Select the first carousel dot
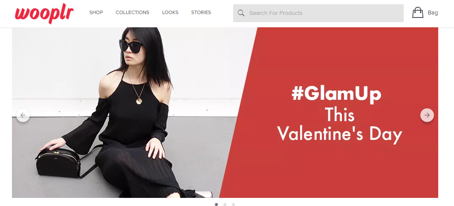The height and width of the screenshot is (206, 454). [216, 205]
